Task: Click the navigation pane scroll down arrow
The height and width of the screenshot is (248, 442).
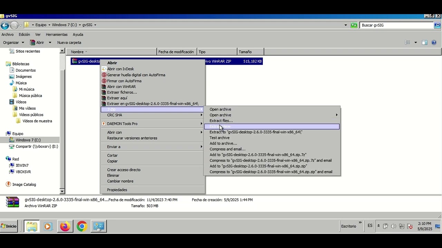Action: point(62,191)
